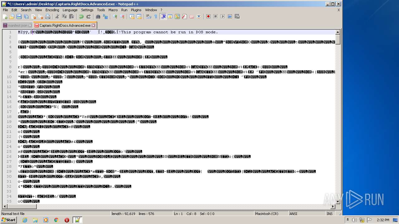The width and height of the screenshot is (399, 224).
Task: Open the Language menu
Action: [70, 10]
